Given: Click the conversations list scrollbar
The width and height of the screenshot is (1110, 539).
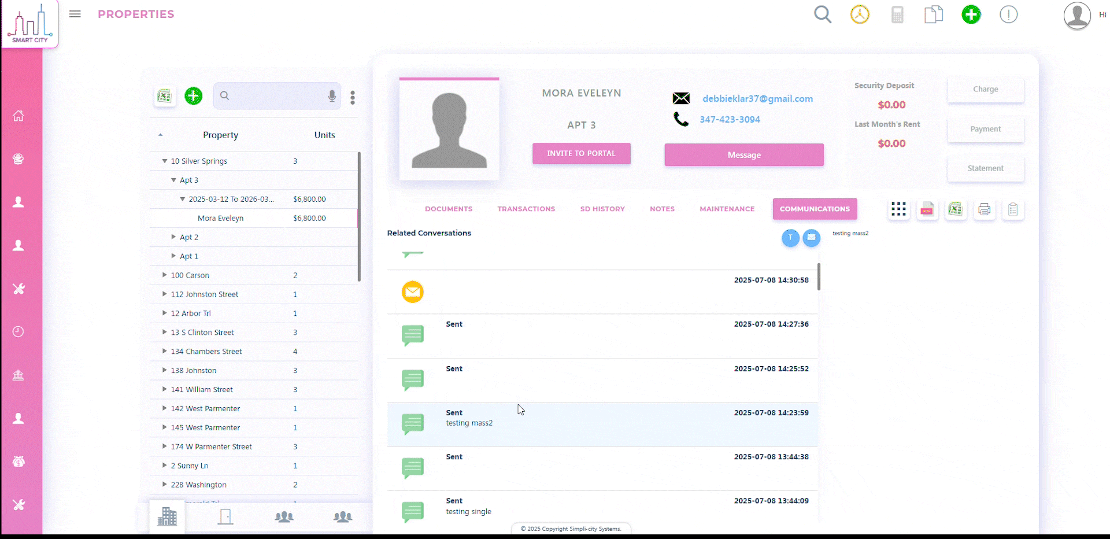Looking at the screenshot, I should pyautogui.click(x=819, y=278).
